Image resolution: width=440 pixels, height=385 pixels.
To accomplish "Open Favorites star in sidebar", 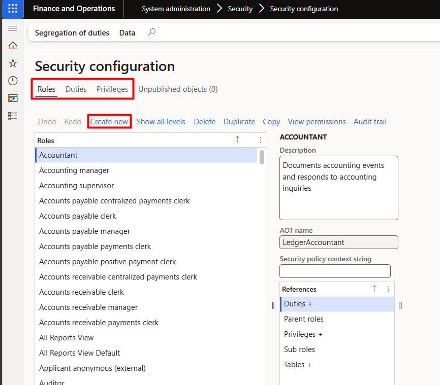I will pyautogui.click(x=13, y=63).
